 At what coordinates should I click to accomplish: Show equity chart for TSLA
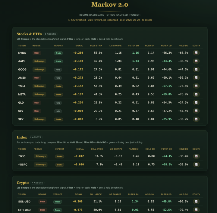click(196, 86)
